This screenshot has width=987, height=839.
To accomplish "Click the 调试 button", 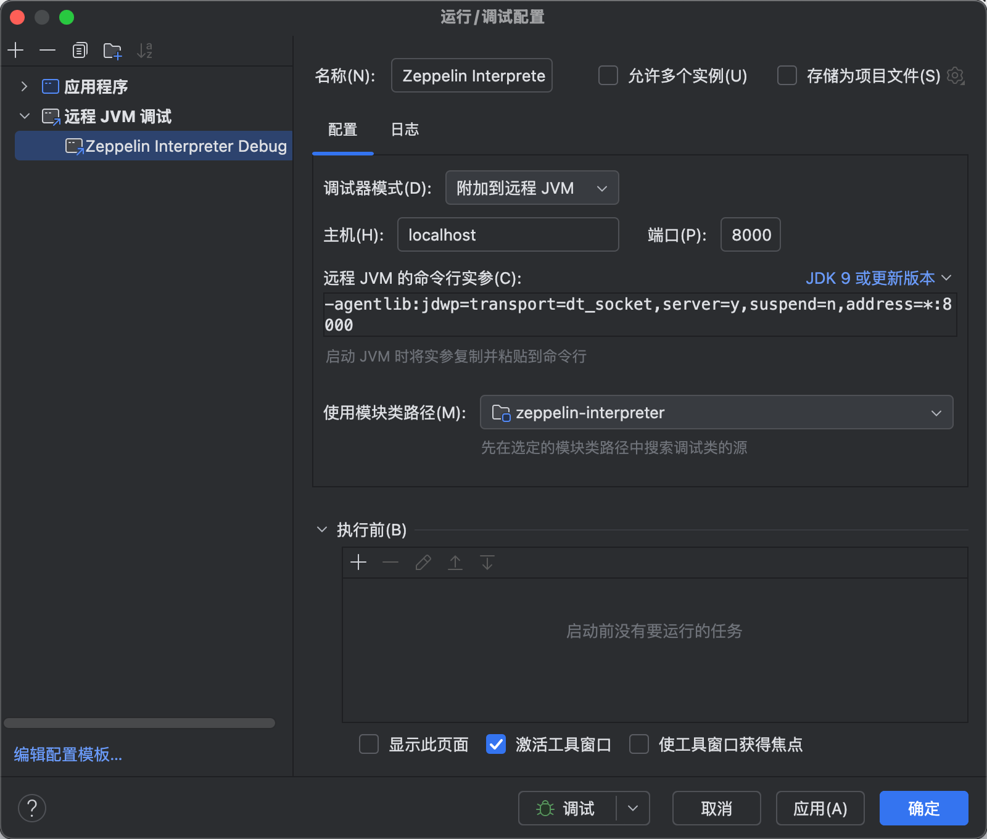I will pos(567,808).
